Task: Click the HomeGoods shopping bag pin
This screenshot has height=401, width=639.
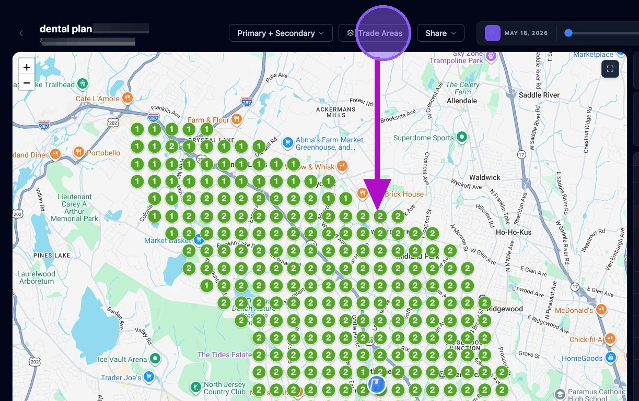Action: (x=610, y=358)
